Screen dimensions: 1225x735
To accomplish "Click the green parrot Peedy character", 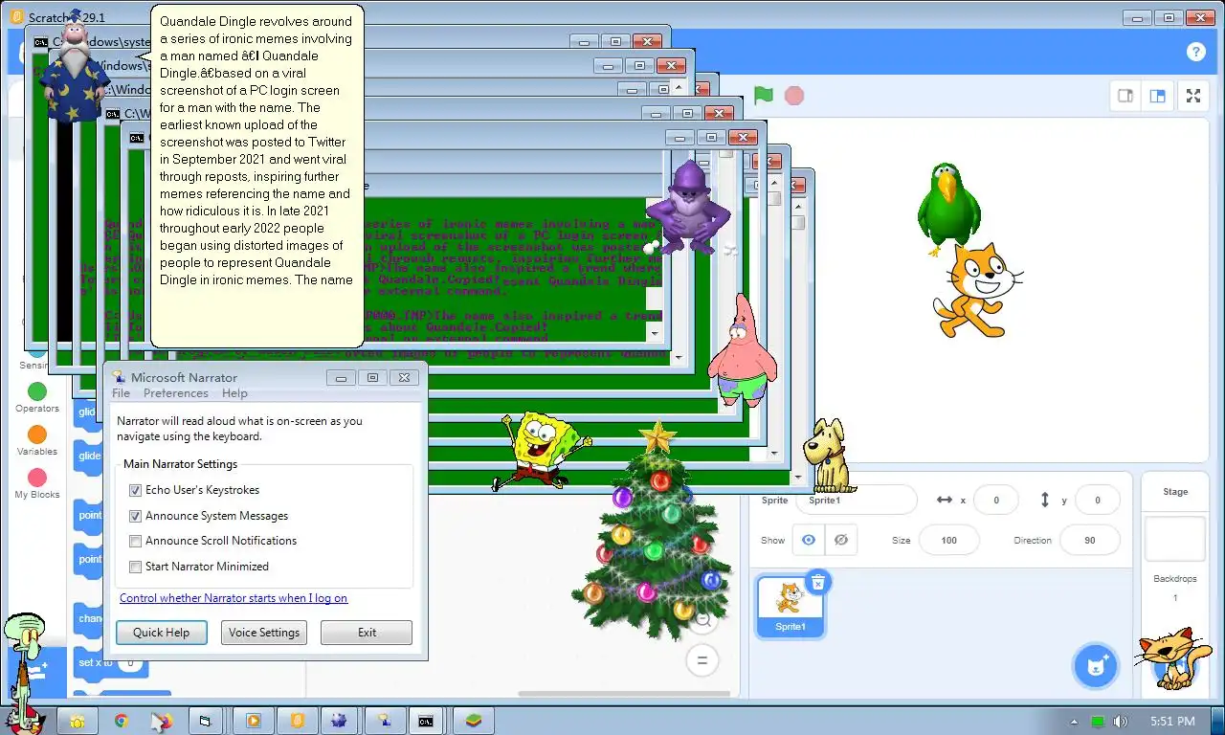I will (x=947, y=209).
